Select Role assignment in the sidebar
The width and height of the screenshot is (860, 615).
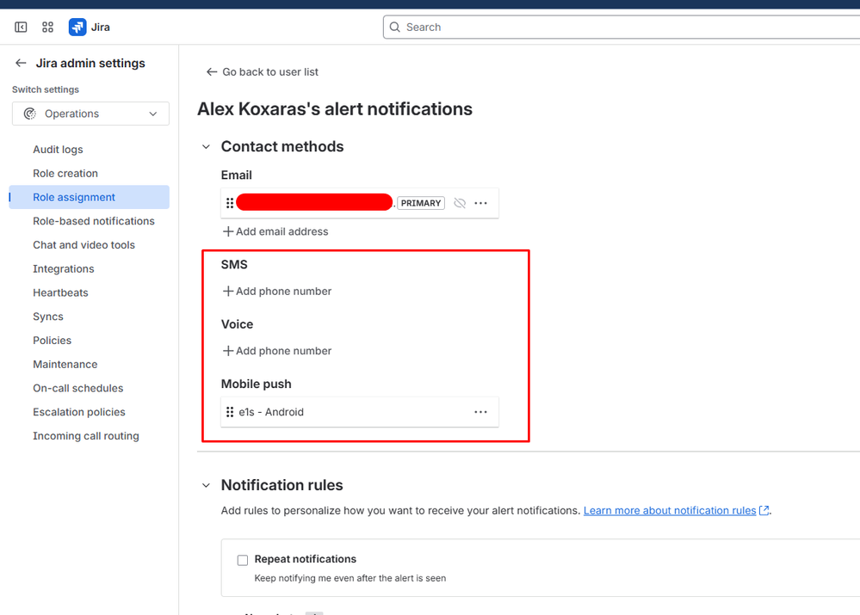point(89,197)
